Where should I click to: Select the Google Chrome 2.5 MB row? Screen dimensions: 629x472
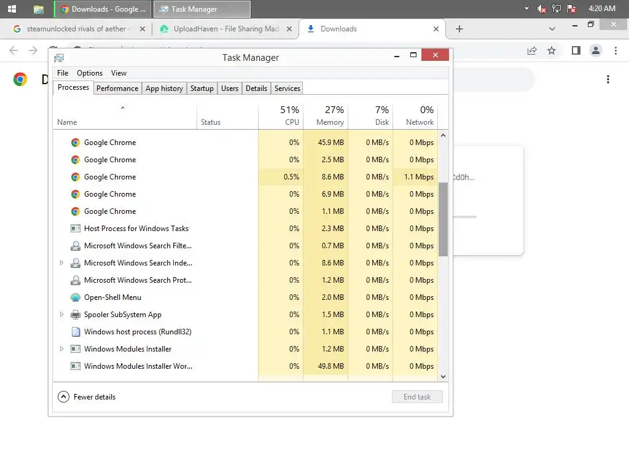pyautogui.click(x=245, y=160)
